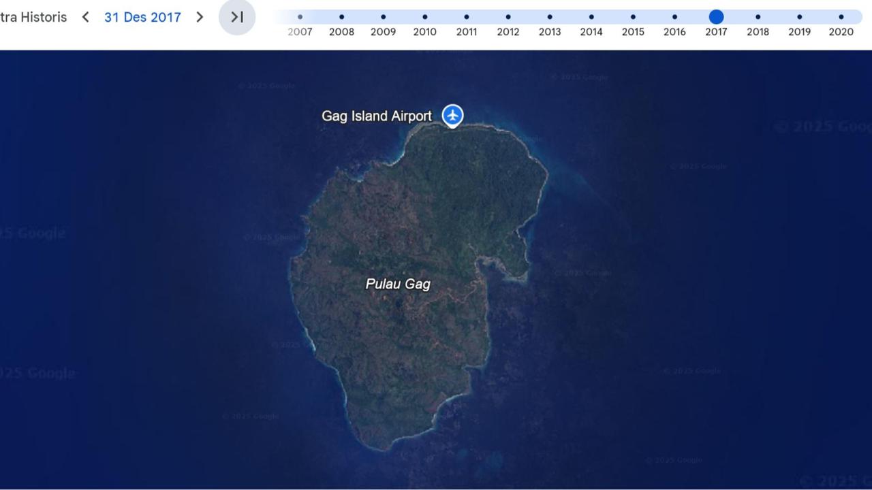Go to next historical imagery date
The width and height of the screenshot is (872, 490).
(200, 17)
